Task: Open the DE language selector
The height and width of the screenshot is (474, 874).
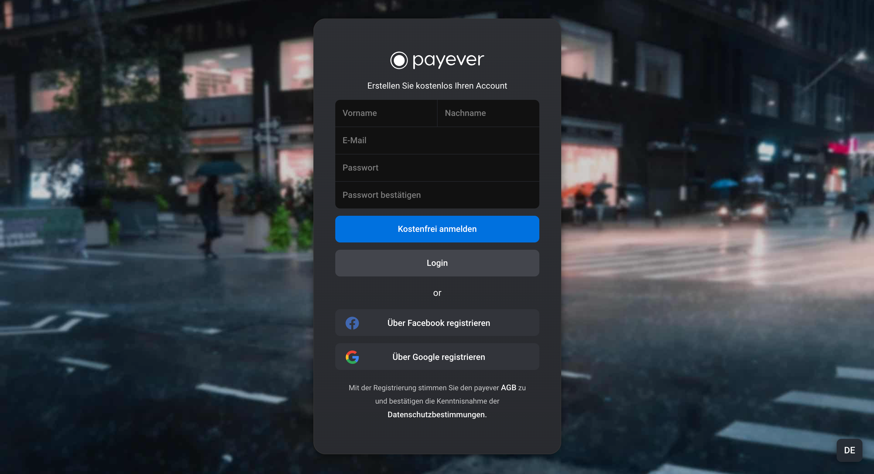Action: 849,450
